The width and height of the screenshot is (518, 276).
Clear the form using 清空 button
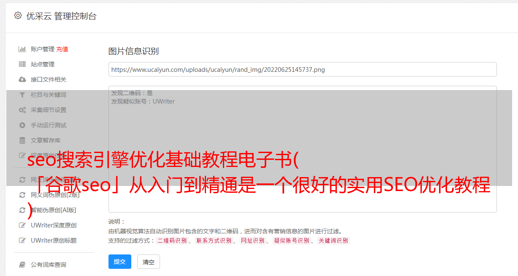[149, 262]
